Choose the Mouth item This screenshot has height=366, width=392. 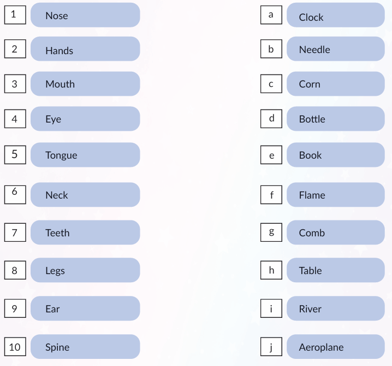tap(85, 84)
